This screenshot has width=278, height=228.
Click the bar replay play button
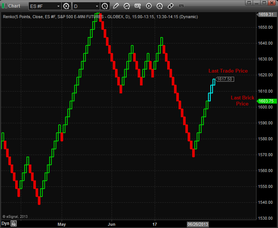(149, 6)
